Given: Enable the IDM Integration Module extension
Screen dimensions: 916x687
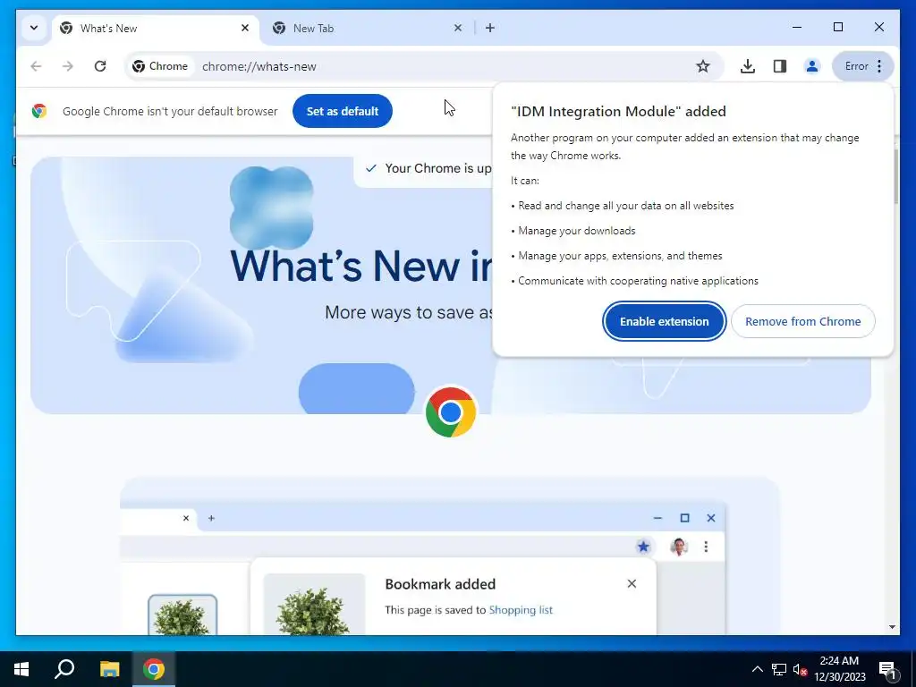Looking at the screenshot, I should 665,321.
